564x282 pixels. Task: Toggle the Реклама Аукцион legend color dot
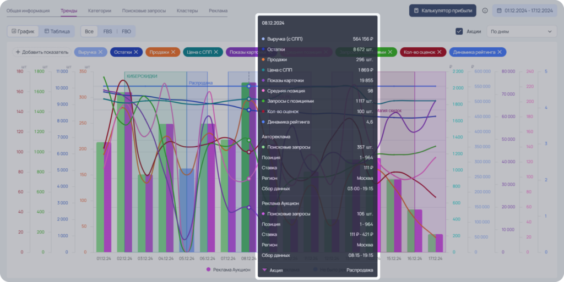(x=208, y=269)
